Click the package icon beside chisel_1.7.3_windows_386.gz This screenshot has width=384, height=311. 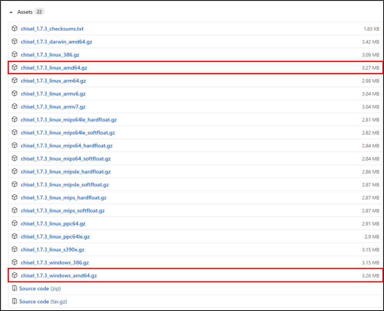point(15,262)
